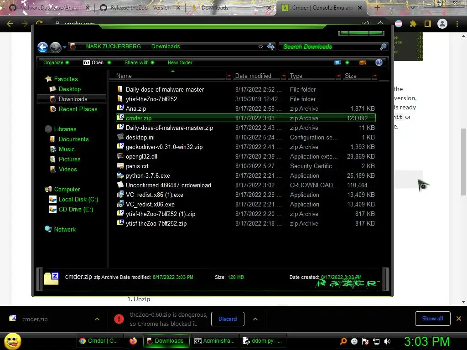Select the opengl32.dll file icon

pyautogui.click(x=120, y=156)
